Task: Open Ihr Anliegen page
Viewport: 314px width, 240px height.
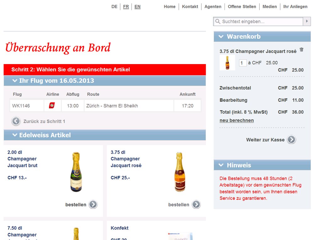Action: [x=295, y=7]
